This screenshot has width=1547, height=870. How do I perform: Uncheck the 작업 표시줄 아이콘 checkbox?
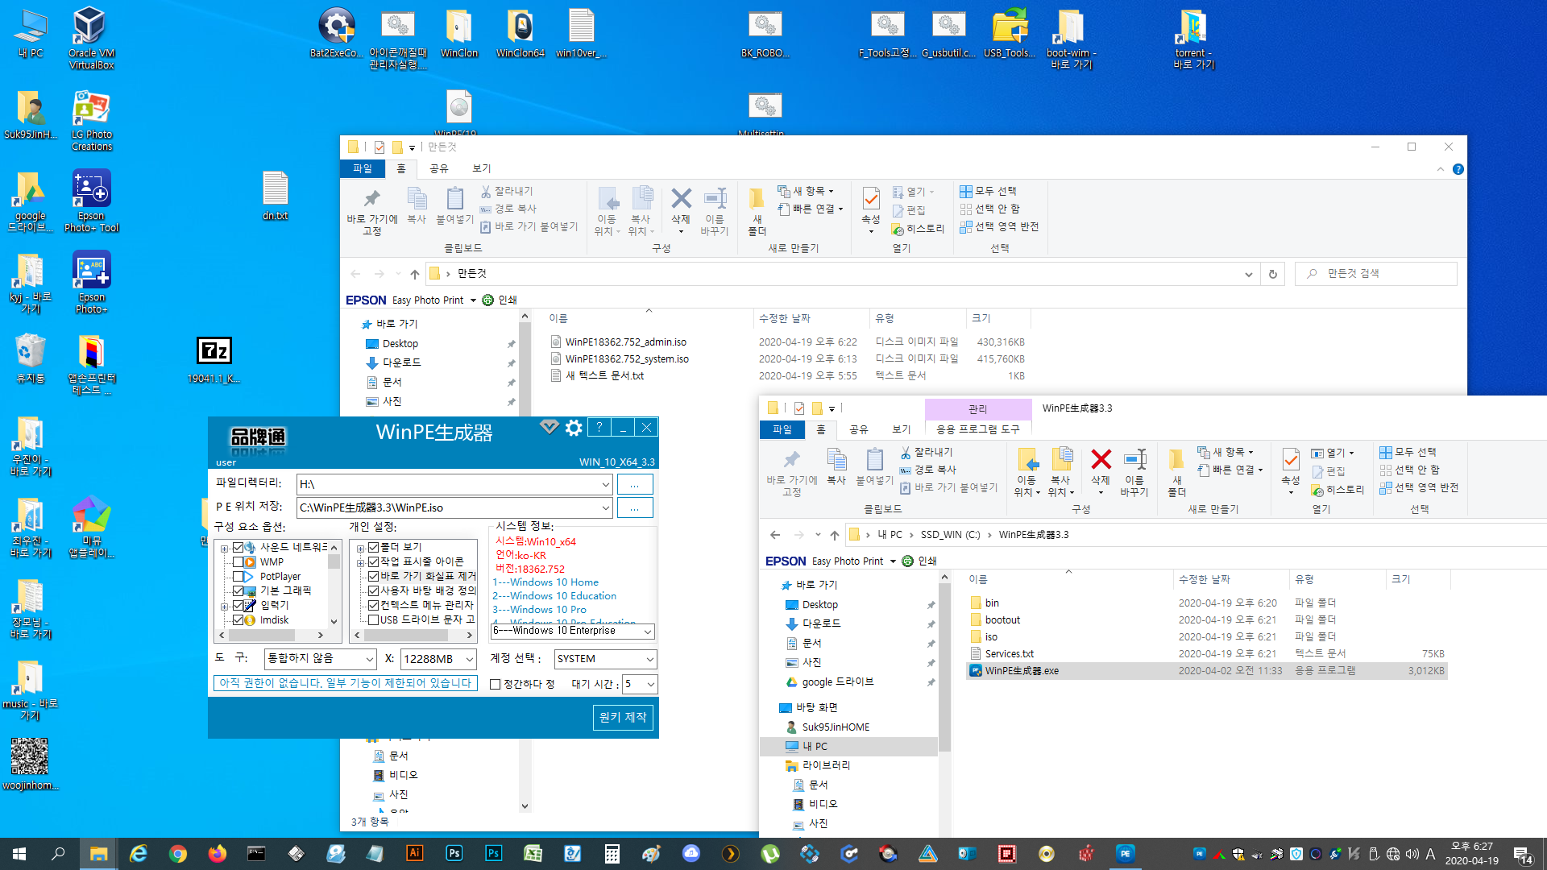373,562
